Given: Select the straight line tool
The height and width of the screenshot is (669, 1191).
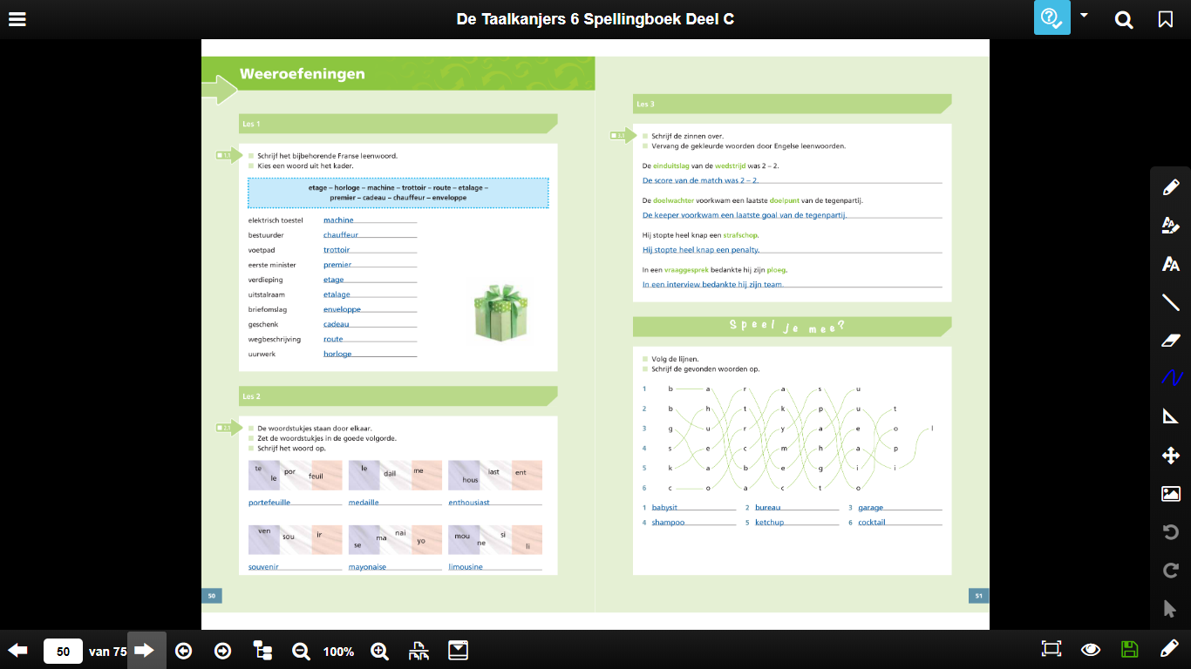Looking at the screenshot, I should click(x=1171, y=301).
